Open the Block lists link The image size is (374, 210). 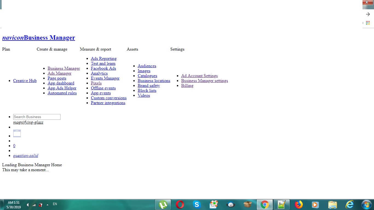point(147,91)
